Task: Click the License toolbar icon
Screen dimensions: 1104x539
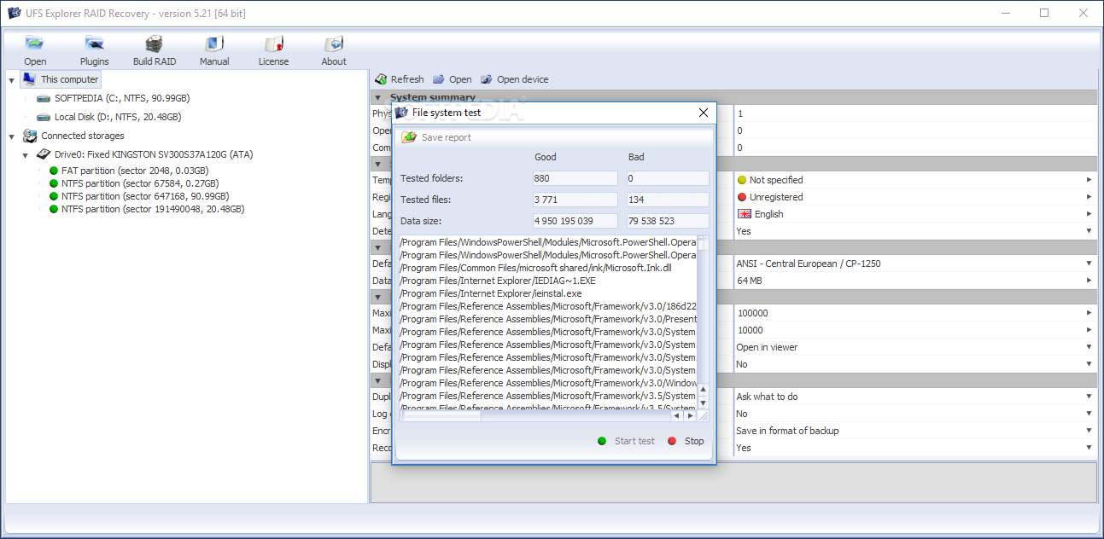Action: (274, 50)
